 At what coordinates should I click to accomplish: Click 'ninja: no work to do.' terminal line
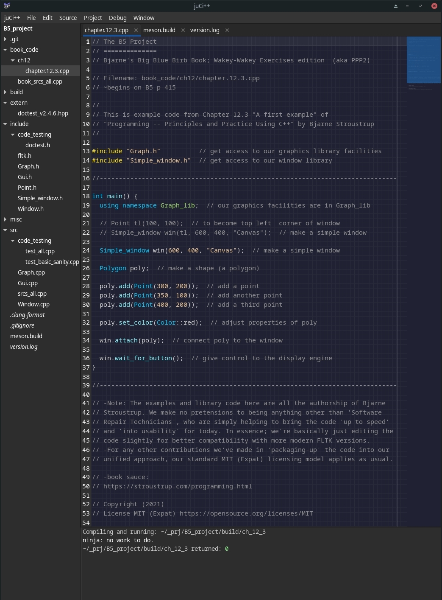point(118,540)
